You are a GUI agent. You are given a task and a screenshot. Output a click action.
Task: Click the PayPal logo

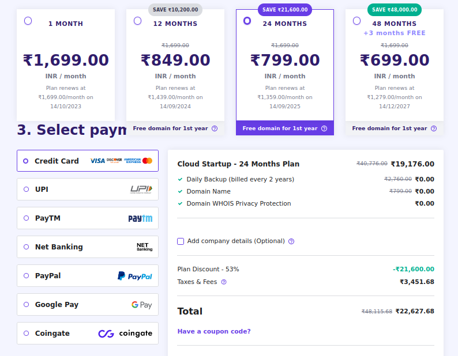coord(135,276)
